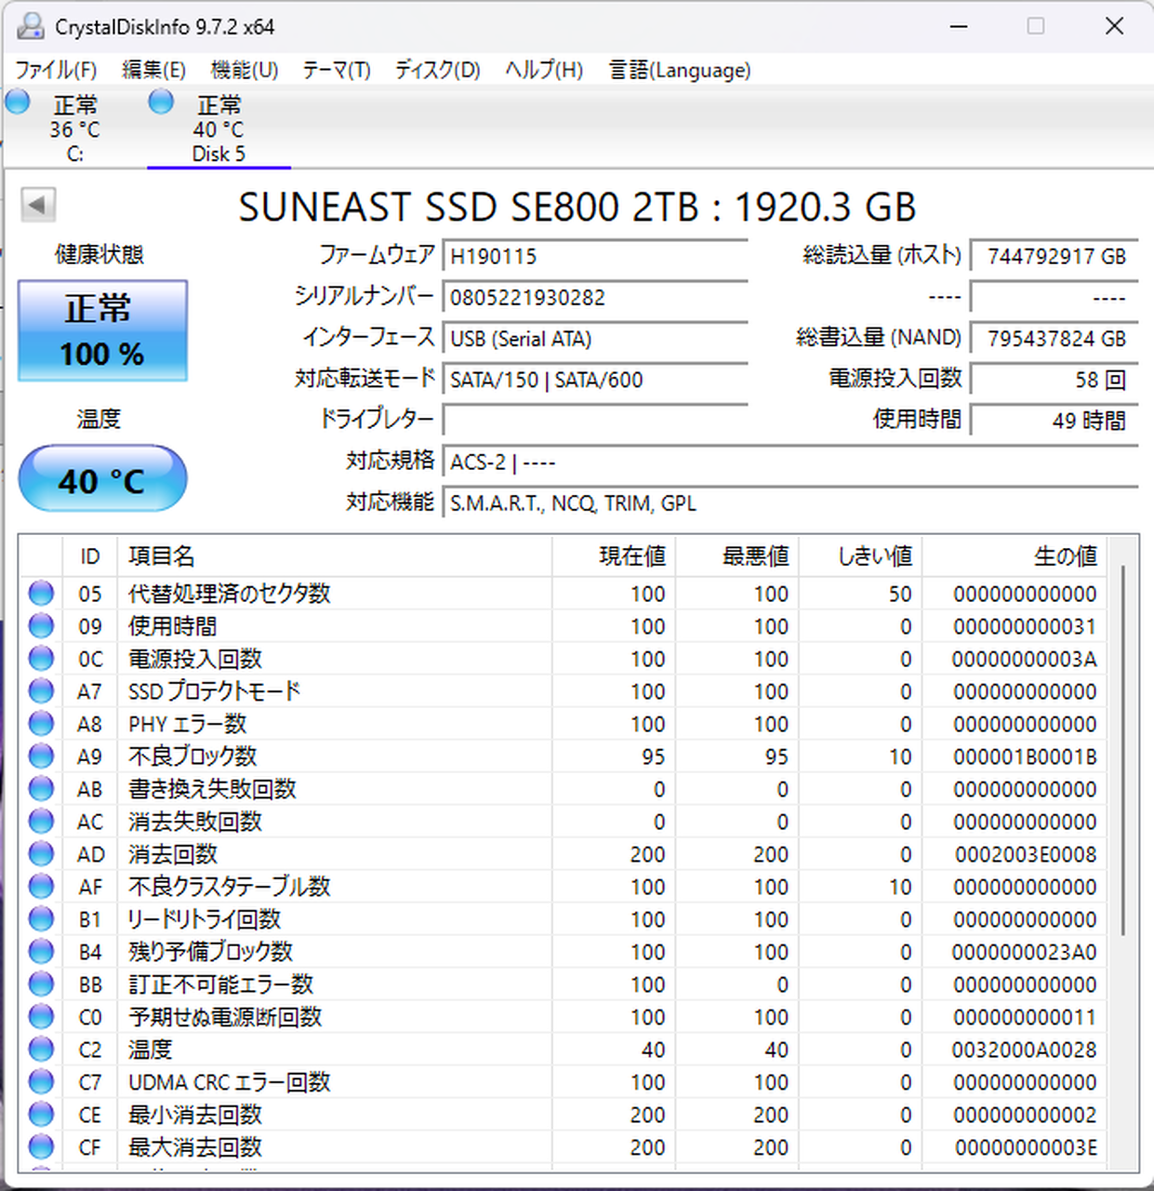The width and height of the screenshot is (1154, 1191).
Task: Open the 機能(U) menu
Action: click(x=244, y=70)
